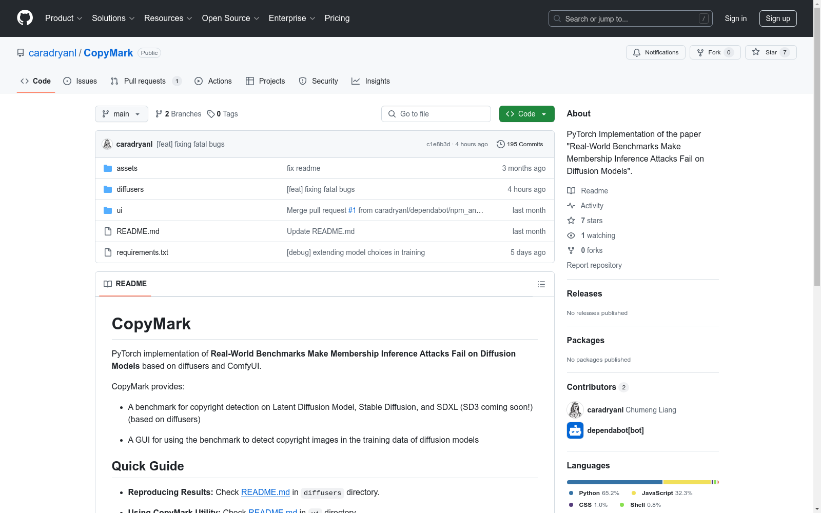Open README.md link in Quick Guide
The image size is (821, 513).
265,492
